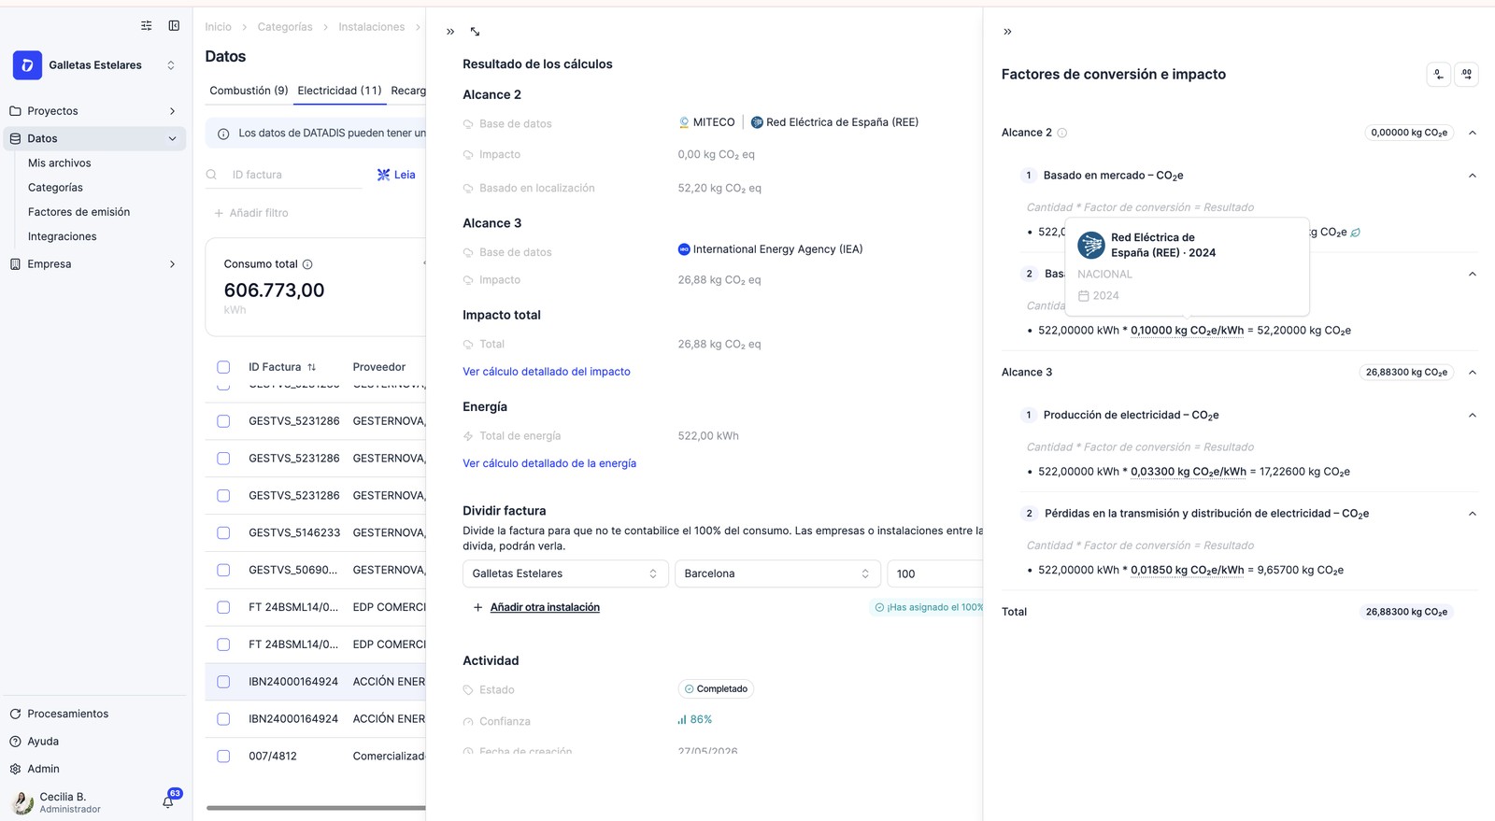Screen dimensions: 1495x821
Task: Click the 86% confidence bars indicator
Action: (x=695, y=719)
